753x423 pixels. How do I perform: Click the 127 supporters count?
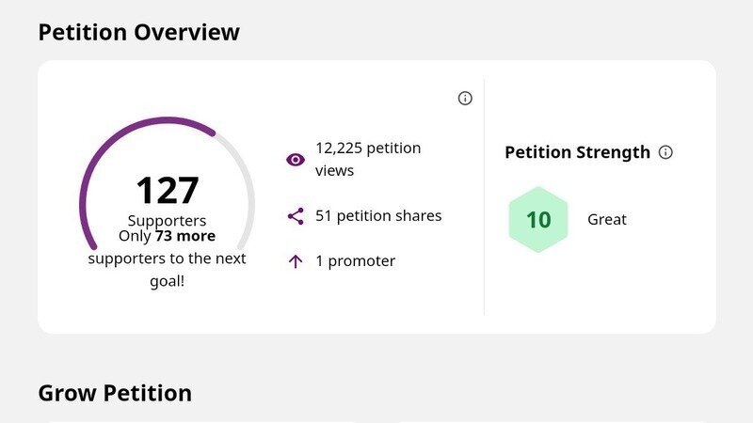coord(168,190)
